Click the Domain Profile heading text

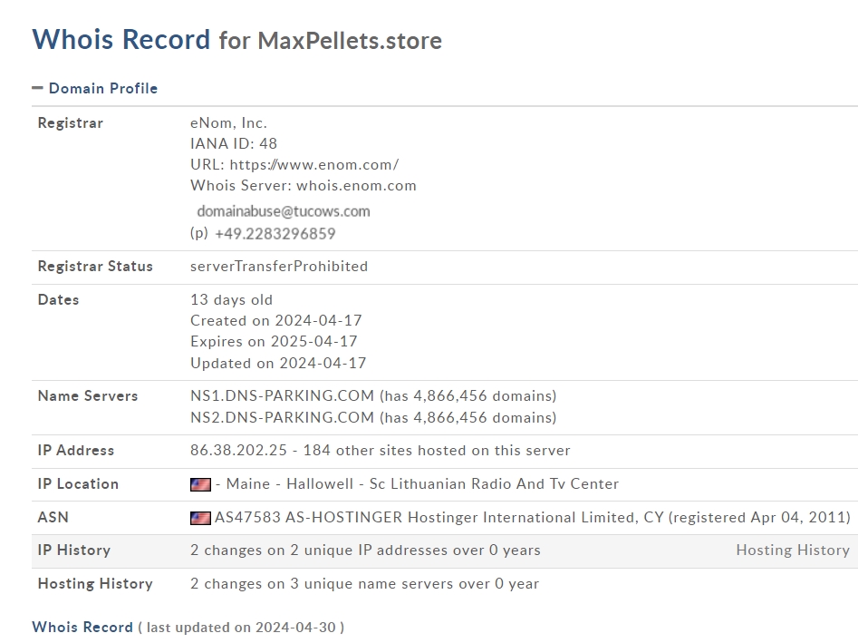click(x=103, y=88)
